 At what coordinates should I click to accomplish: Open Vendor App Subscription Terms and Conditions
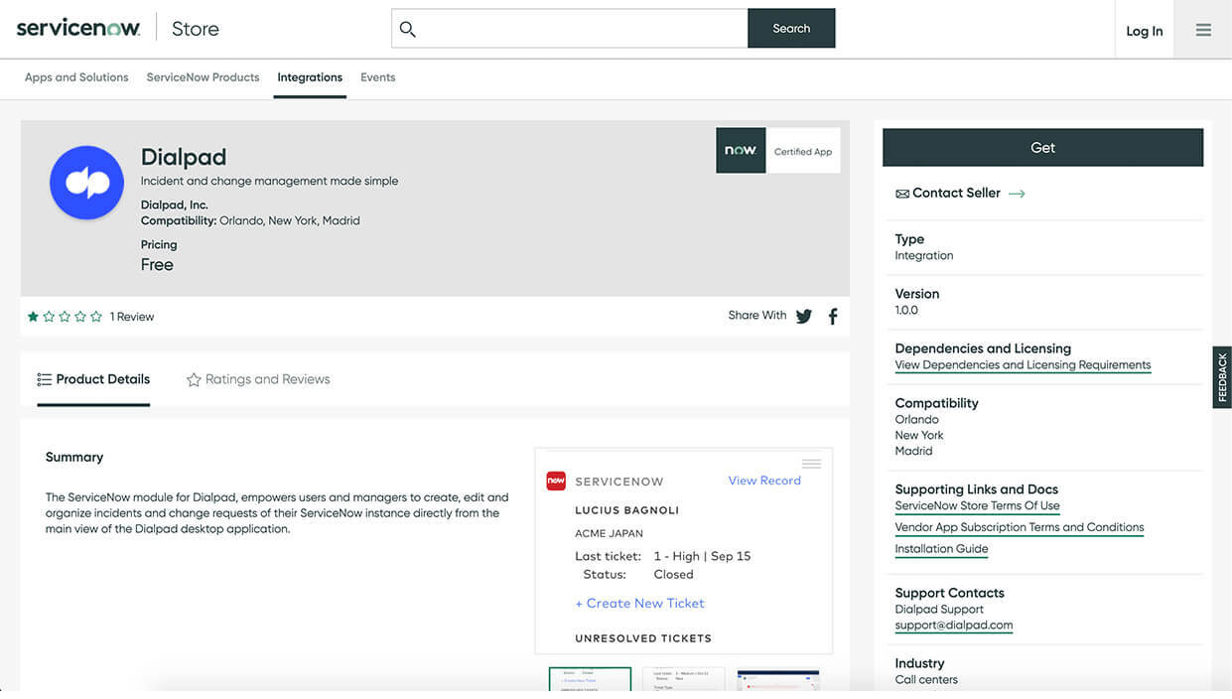pos(1020,527)
